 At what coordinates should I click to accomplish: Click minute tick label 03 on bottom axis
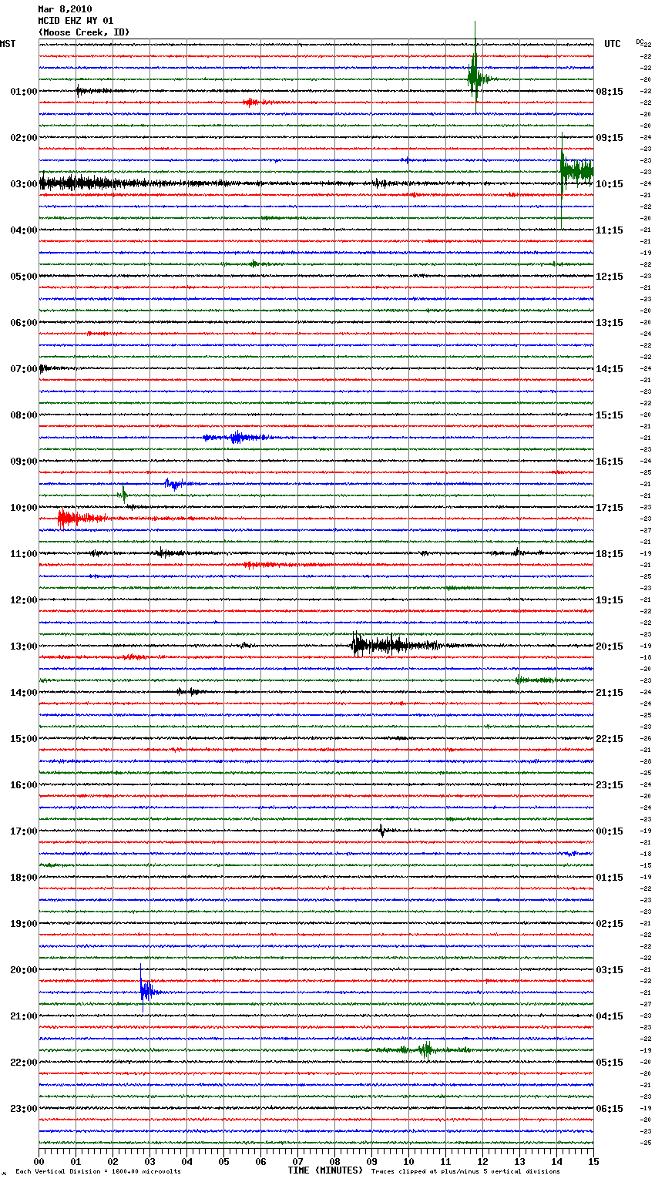(x=149, y=1161)
